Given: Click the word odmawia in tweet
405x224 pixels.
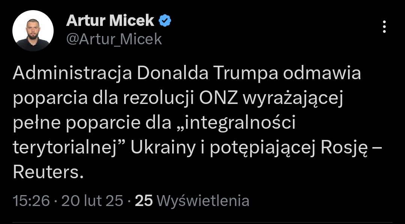Looking at the screenshot, I should point(321,74).
